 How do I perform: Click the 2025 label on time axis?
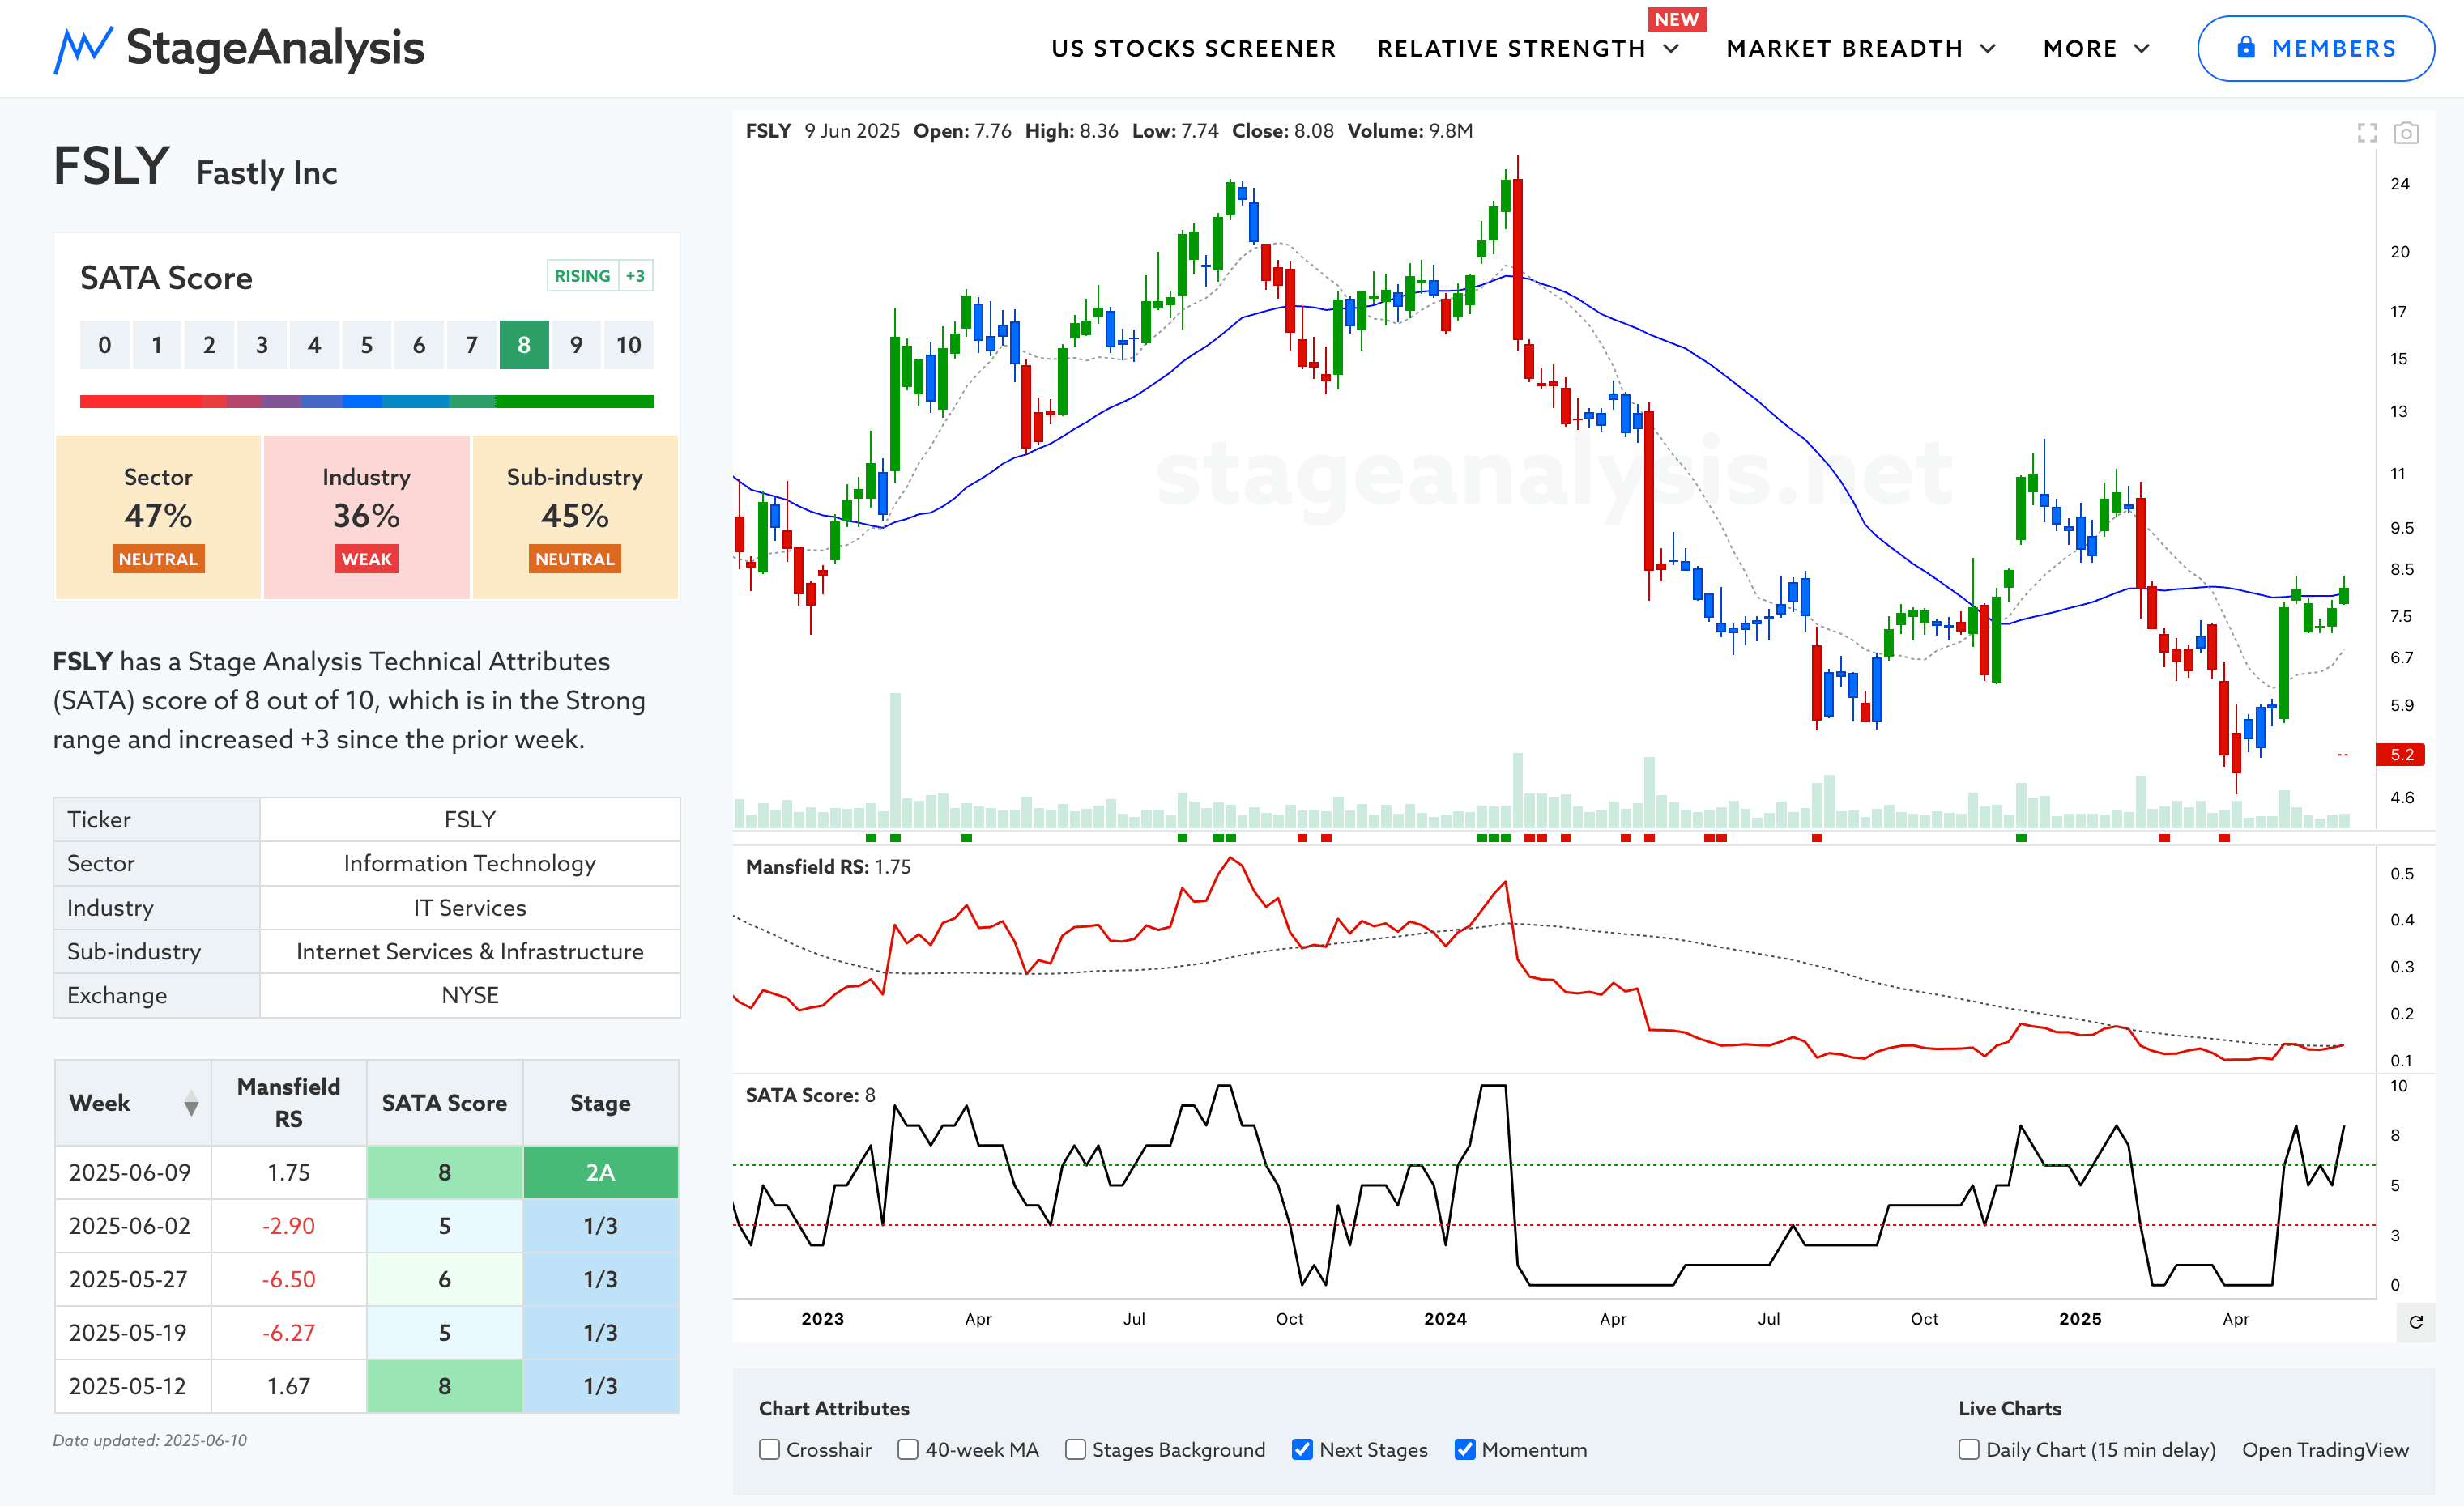tap(2080, 1319)
